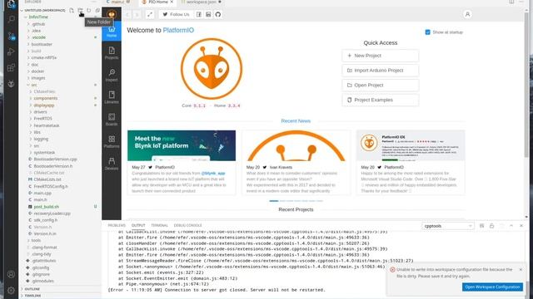Open PlatformIO's GitHub page icon

pyautogui.click(x=218, y=15)
